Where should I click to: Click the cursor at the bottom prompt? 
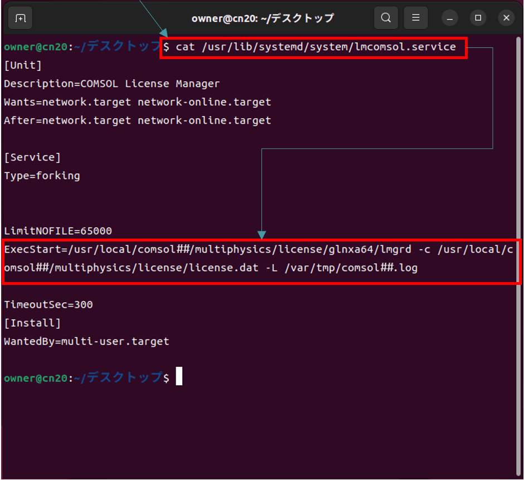coord(179,377)
